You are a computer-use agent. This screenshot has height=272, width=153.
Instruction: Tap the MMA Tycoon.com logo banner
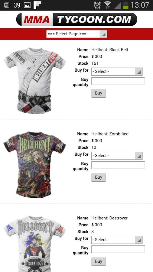point(76,19)
